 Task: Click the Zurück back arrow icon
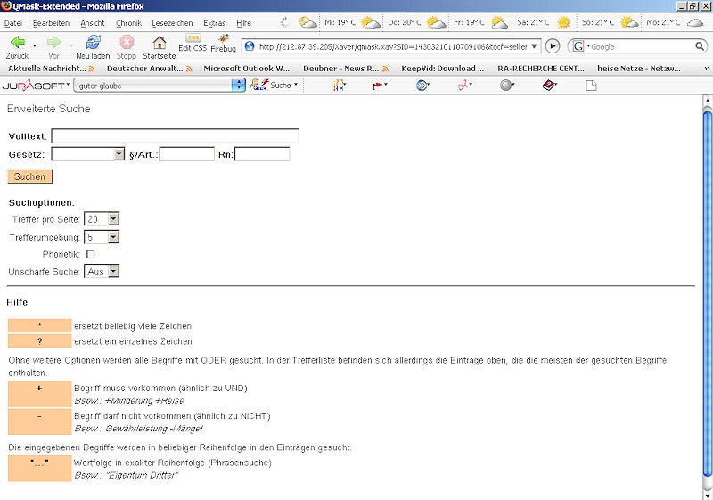pyautogui.click(x=17, y=41)
